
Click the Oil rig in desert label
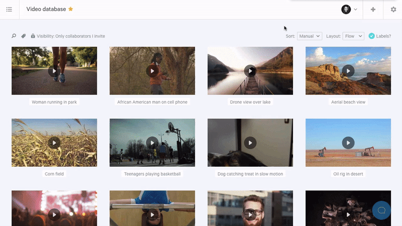348,174
